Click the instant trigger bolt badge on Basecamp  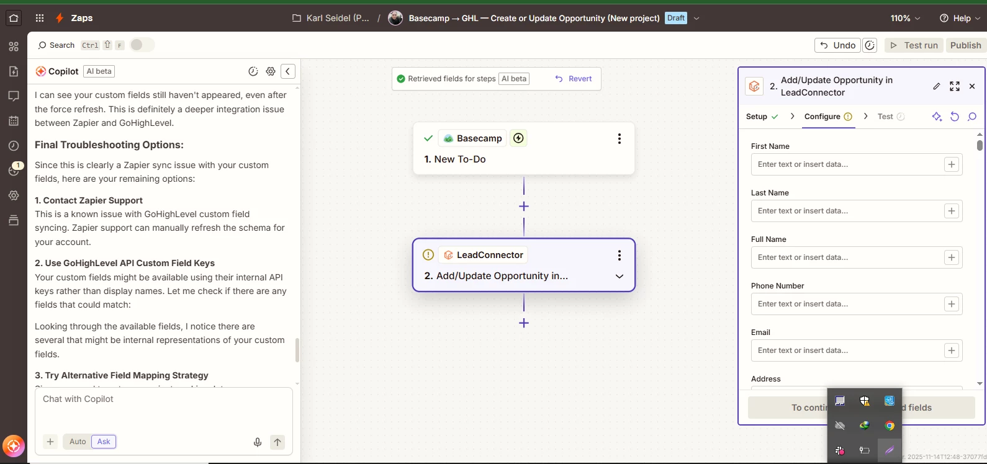(518, 138)
